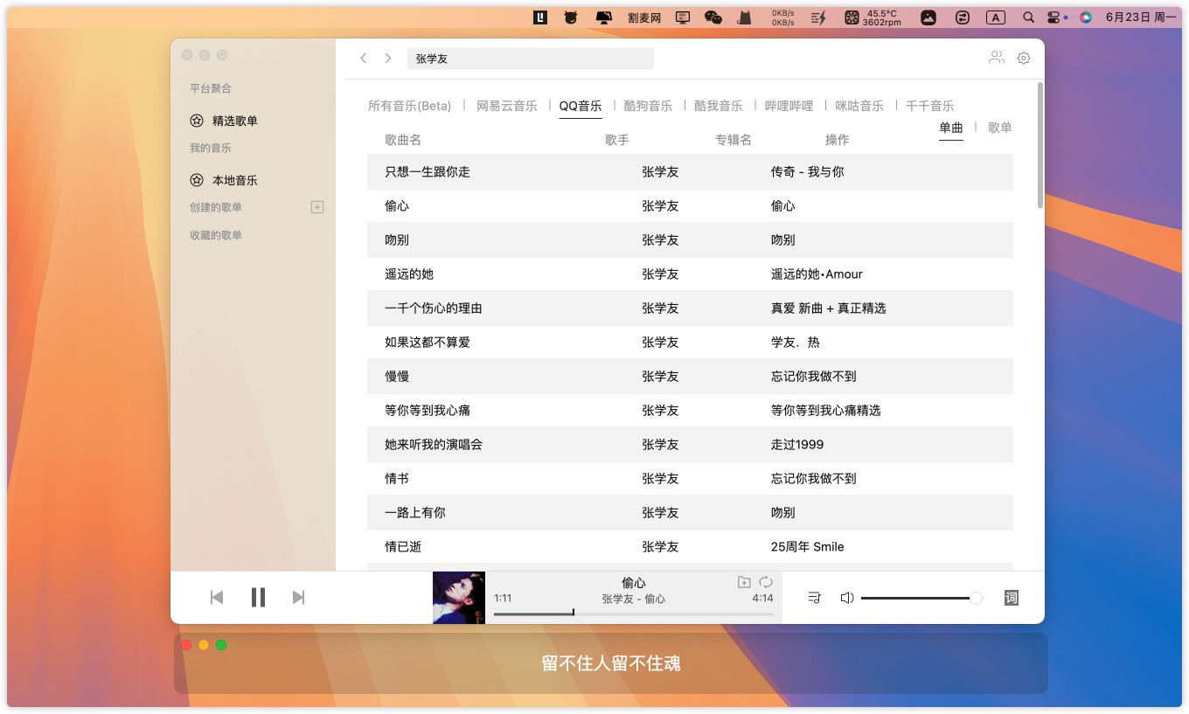The height and width of the screenshot is (714, 1189).
Task: Skip to the next track
Action: [x=298, y=597]
